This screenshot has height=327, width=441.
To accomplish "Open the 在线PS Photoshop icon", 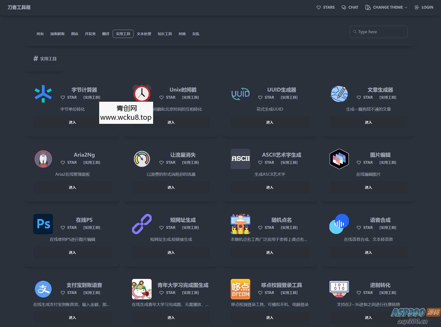I will (43, 224).
